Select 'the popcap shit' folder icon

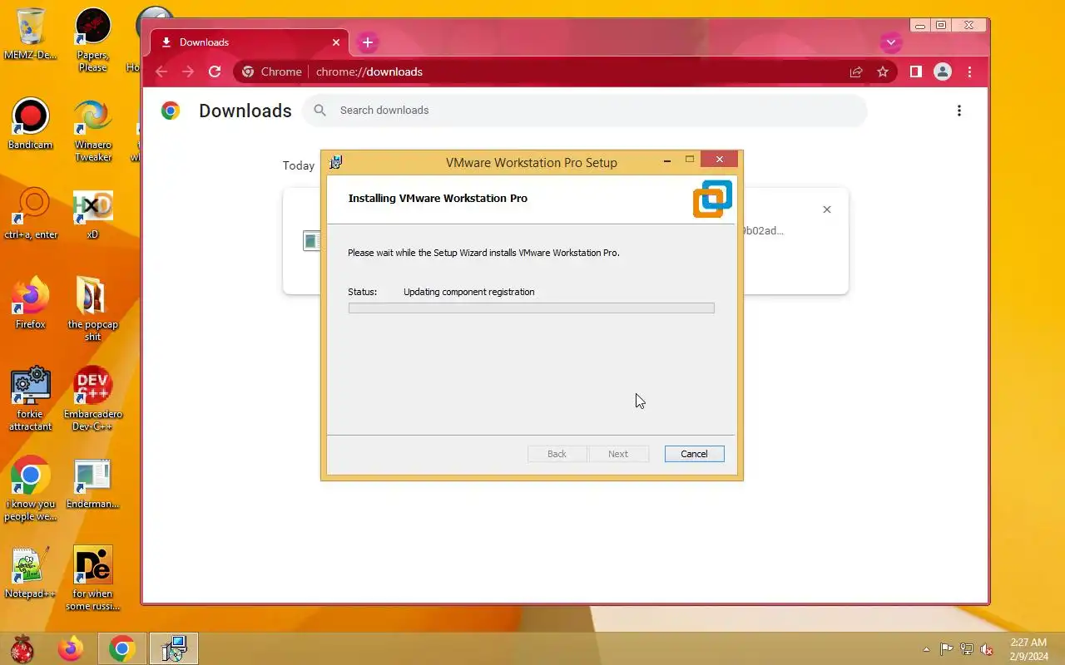pyautogui.click(x=92, y=309)
